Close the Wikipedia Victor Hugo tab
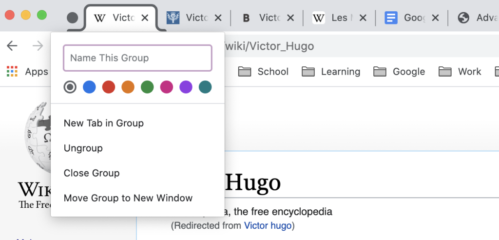The image size is (499, 240). click(145, 18)
